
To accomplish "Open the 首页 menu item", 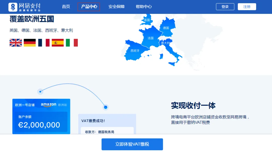I will [x=66, y=7].
